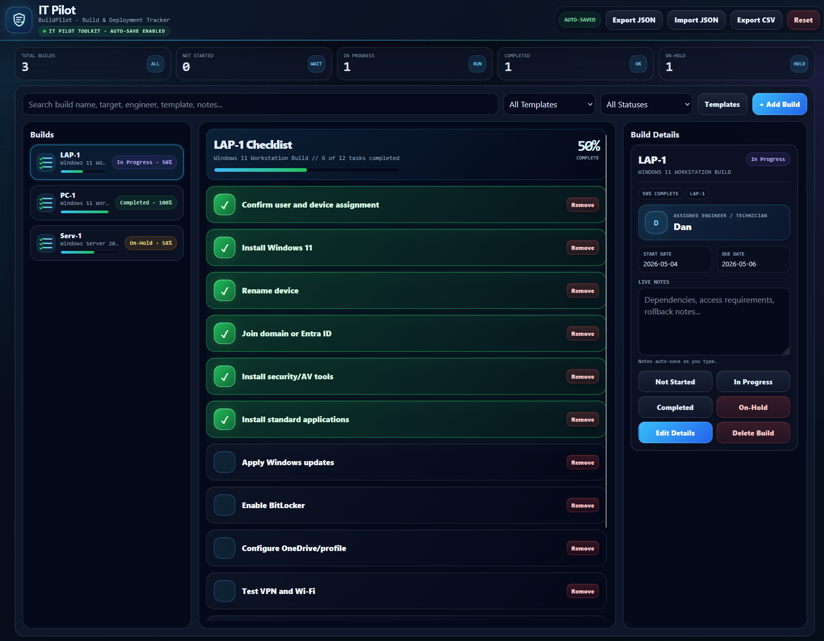Remove Join domain or Entra ID task
Screen dimensions: 824x641
(x=583, y=334)
